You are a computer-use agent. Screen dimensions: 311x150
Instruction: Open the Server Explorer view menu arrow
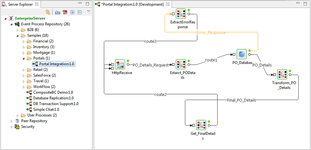(89, 11)
